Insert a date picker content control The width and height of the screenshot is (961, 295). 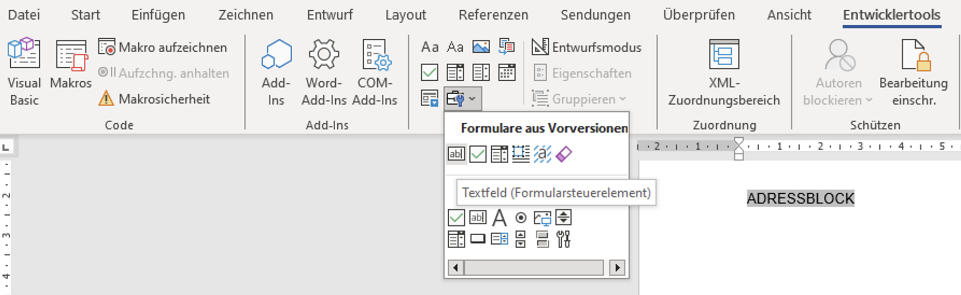coord(506,73)
